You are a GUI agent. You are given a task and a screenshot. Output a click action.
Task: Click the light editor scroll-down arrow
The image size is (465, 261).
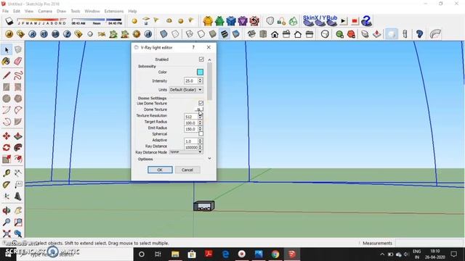click(x=210, y=158)
